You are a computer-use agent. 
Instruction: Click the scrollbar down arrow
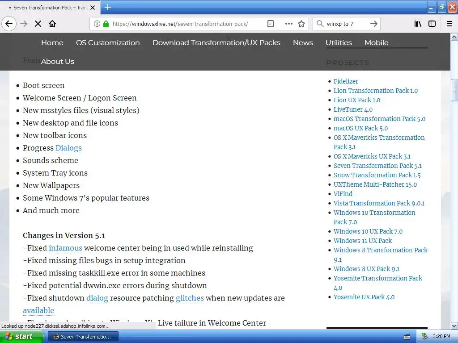pos(454,326)
